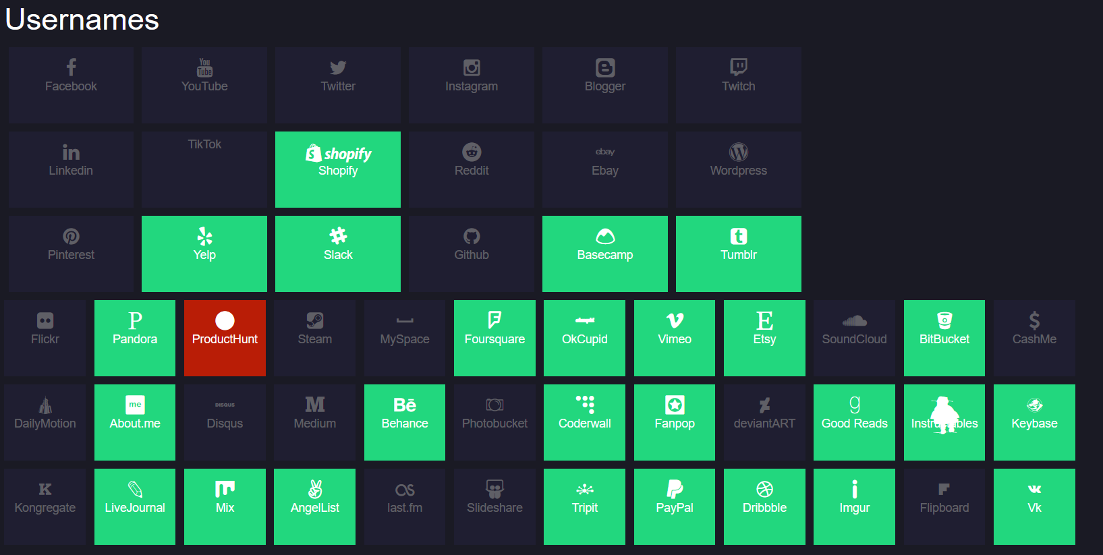Open the Instagram camera icon
1103x555 pixels.
tap(472, 67)
